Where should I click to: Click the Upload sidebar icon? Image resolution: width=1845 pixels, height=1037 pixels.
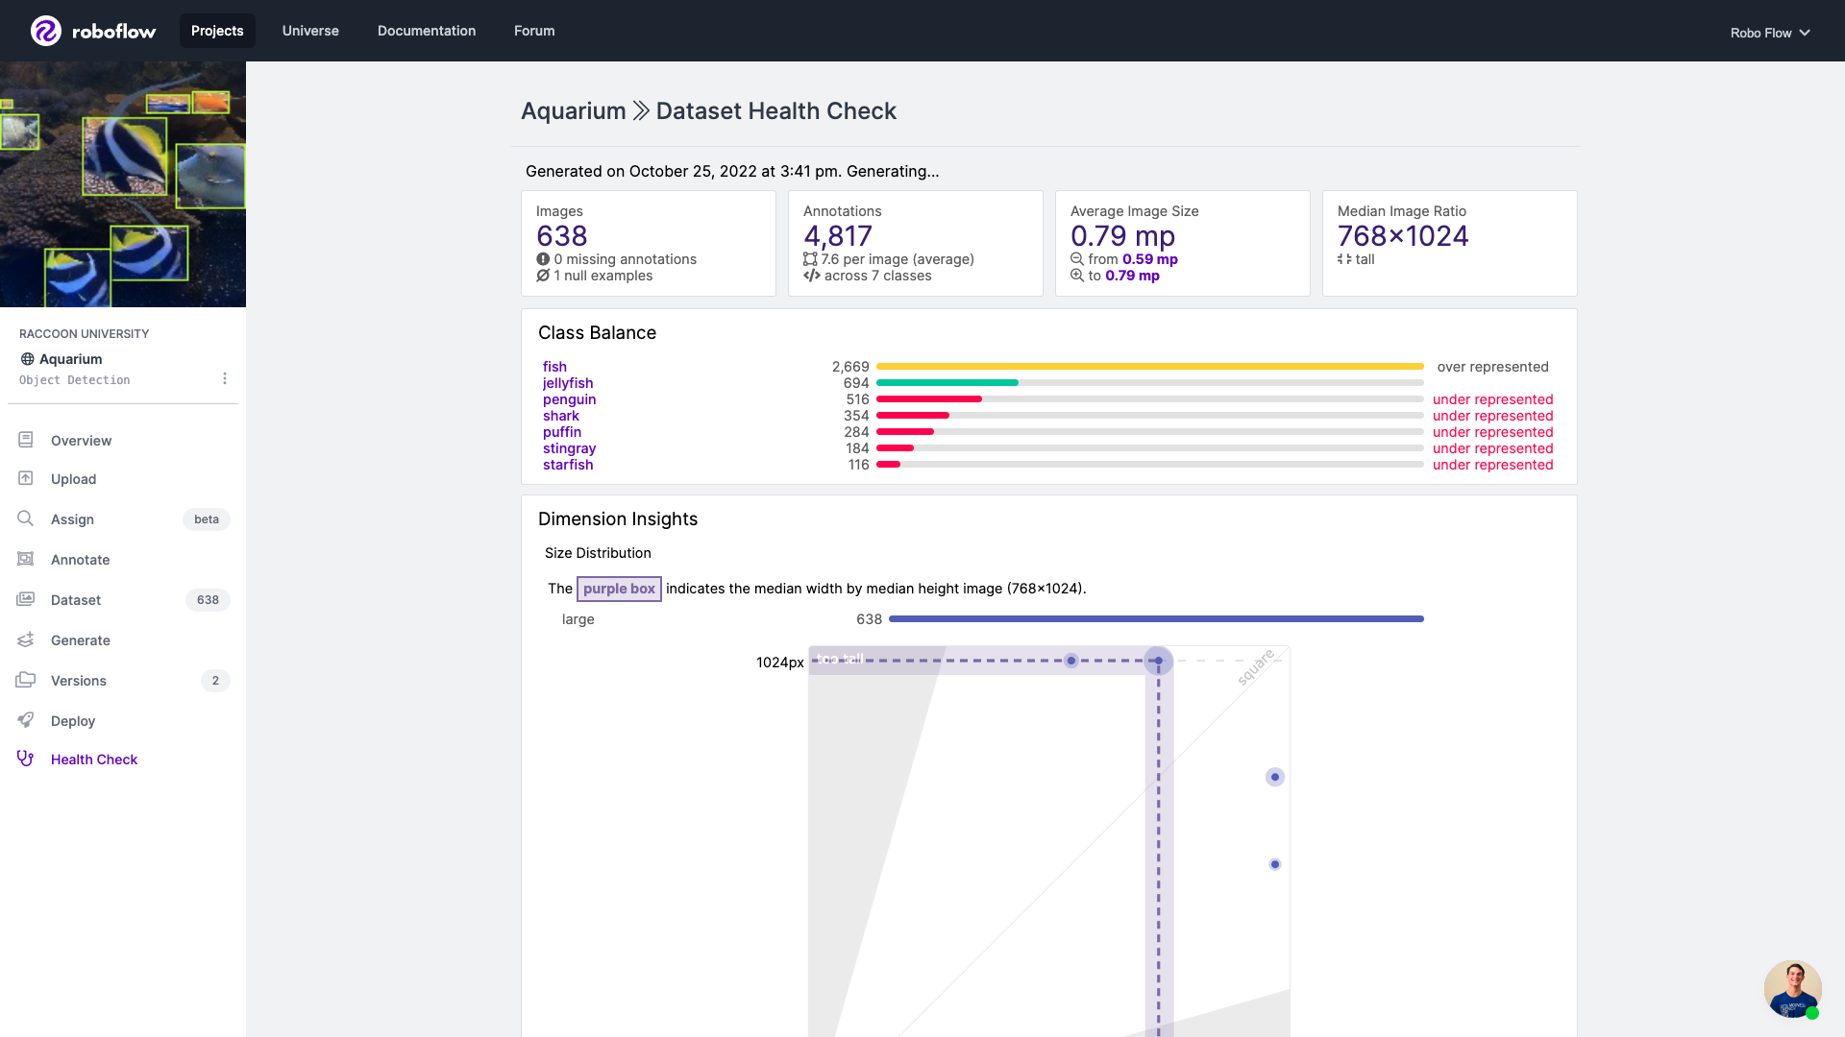pos(26,478)
